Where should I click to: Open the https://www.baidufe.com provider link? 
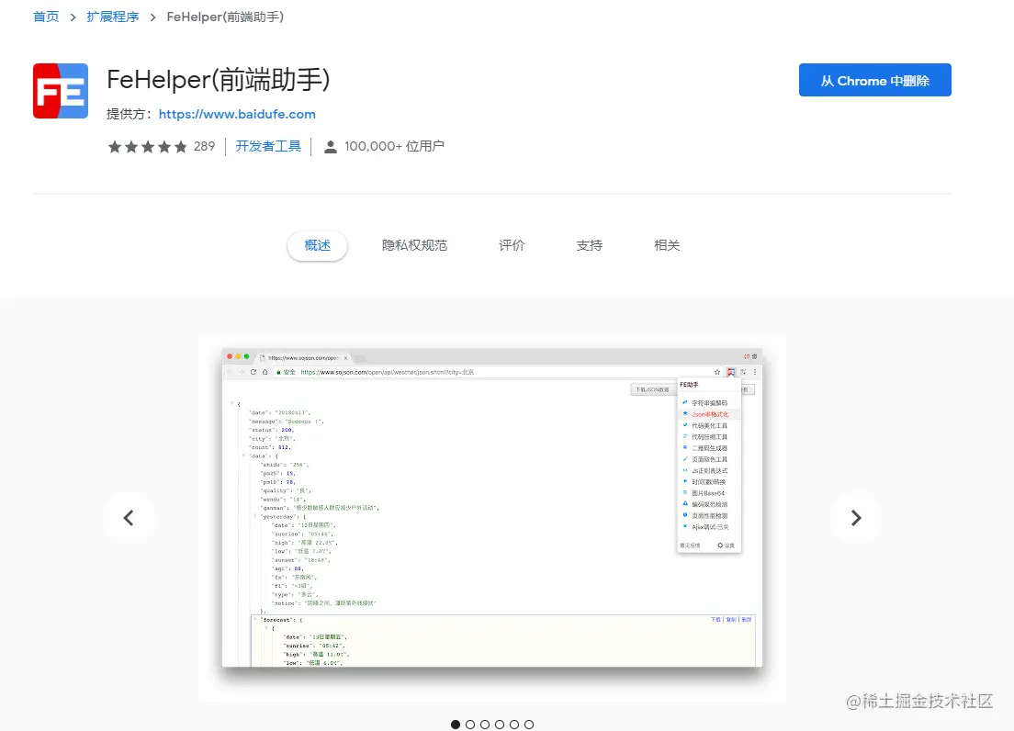click(x=237, y=115)
